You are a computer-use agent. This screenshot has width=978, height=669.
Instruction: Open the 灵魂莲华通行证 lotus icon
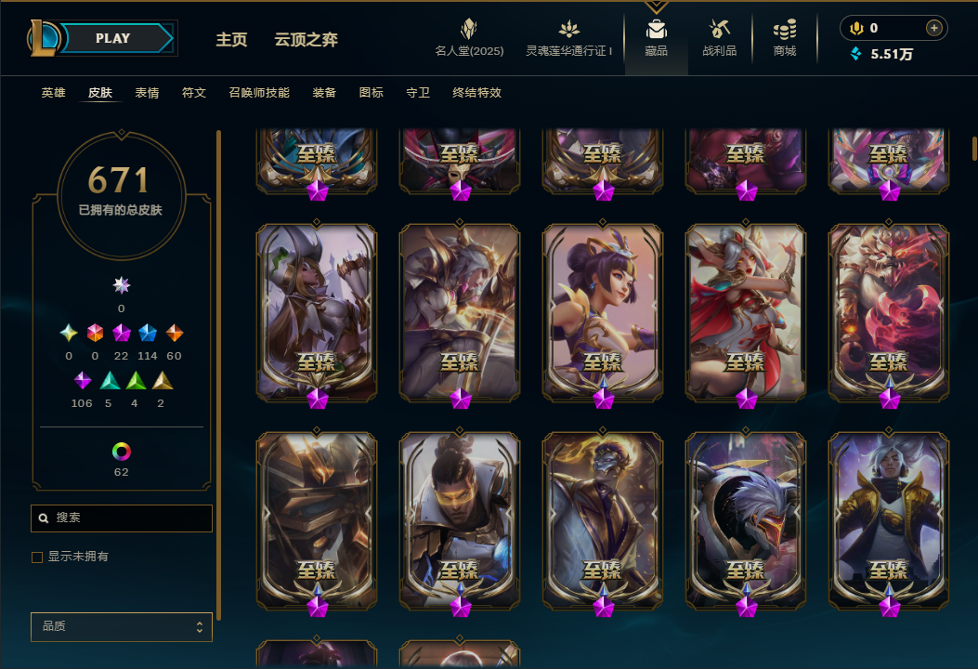[568, 30]
